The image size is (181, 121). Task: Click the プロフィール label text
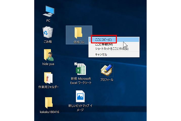point(107,80)
